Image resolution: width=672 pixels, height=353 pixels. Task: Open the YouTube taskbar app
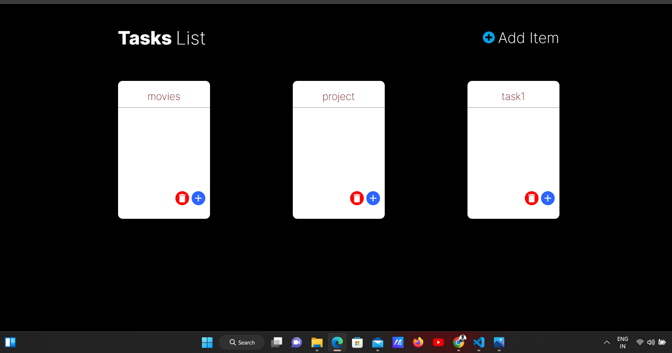(x=438, y=342)
